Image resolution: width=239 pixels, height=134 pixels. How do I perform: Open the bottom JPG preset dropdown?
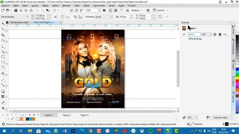click(192, 118)
